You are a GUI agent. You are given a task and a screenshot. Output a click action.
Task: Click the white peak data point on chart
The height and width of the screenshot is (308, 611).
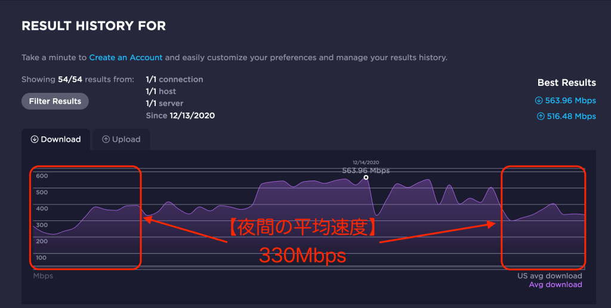366,178
